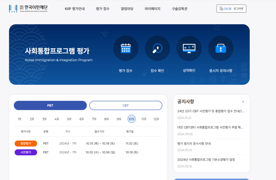Click the 로그아웃 button
This screenshot has height=180, width=276.
[x=239, y=9]
